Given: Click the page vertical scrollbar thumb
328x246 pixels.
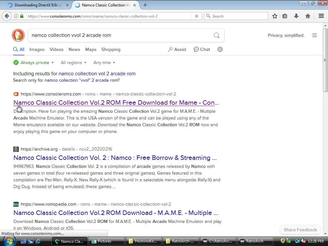Looking at the screenshot, I should pyautogui.click(x=325, y=60).
